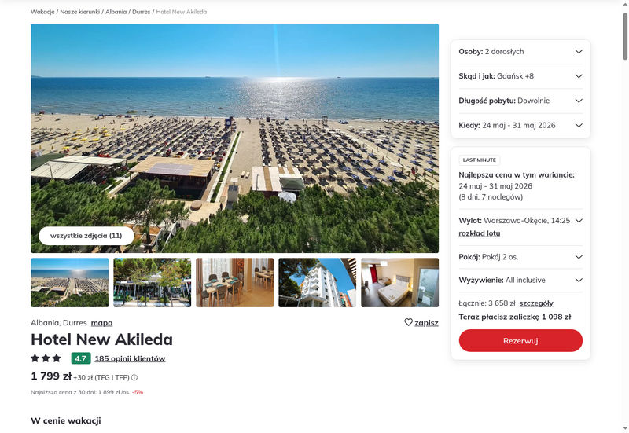Expand Długość pobytu stay length selector

pyautogui.click(x=520, y=101)
